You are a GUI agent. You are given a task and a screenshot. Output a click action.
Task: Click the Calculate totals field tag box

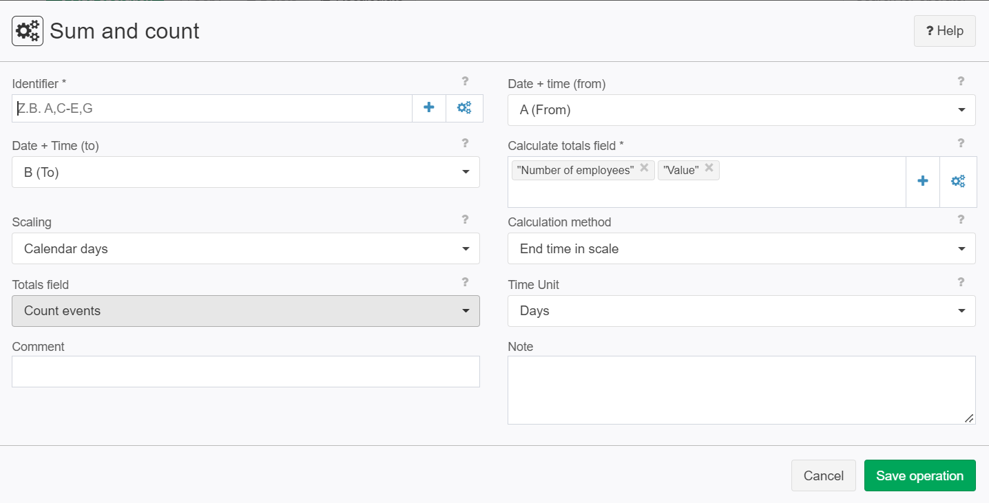coord(707,182)
